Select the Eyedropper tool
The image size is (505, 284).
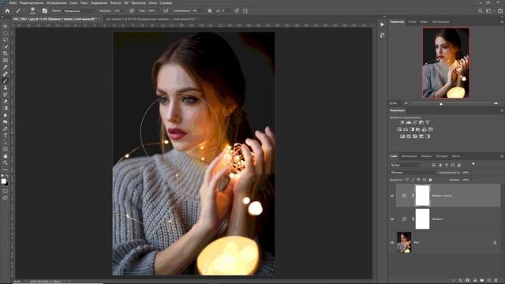(x=6, y=67)
